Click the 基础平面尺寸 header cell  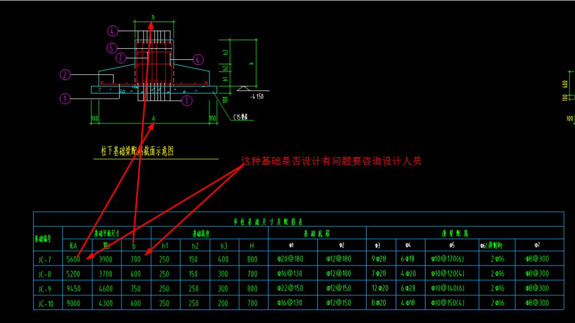[107, 233]
